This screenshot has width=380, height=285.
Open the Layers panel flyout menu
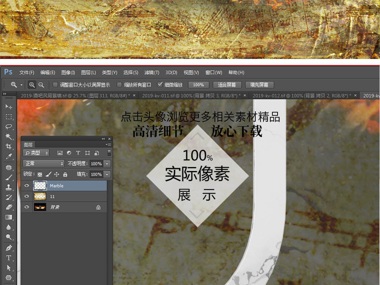point(109,144)
